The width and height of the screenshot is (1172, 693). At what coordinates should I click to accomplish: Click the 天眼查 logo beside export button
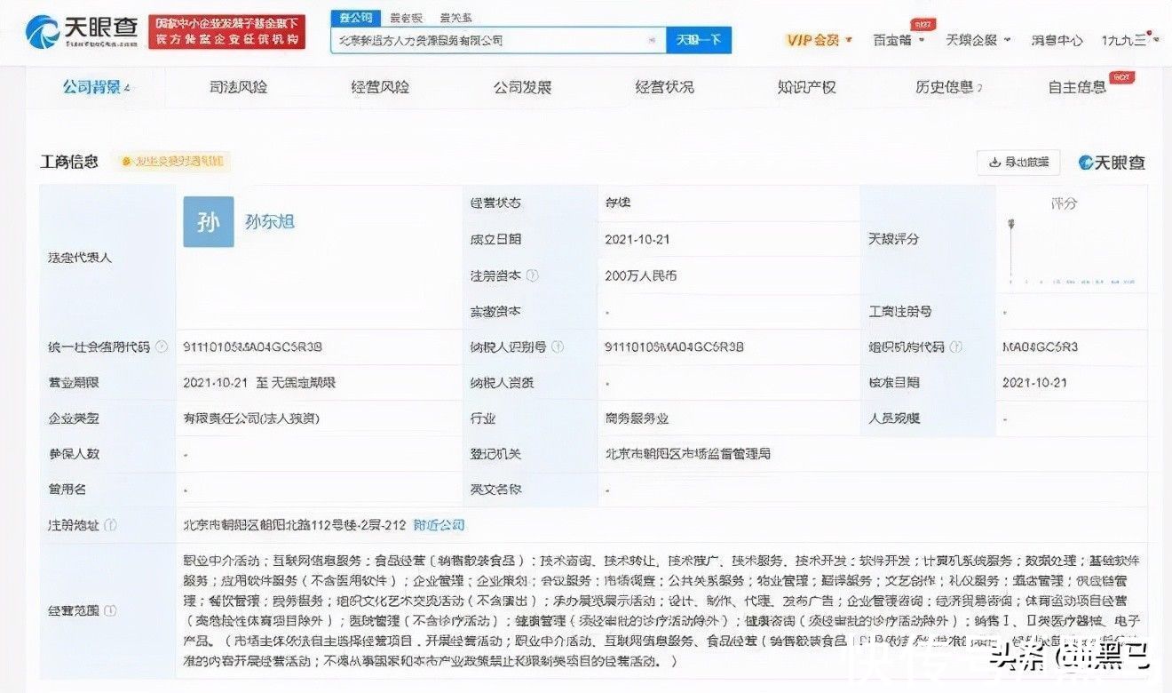point(1112,163)
